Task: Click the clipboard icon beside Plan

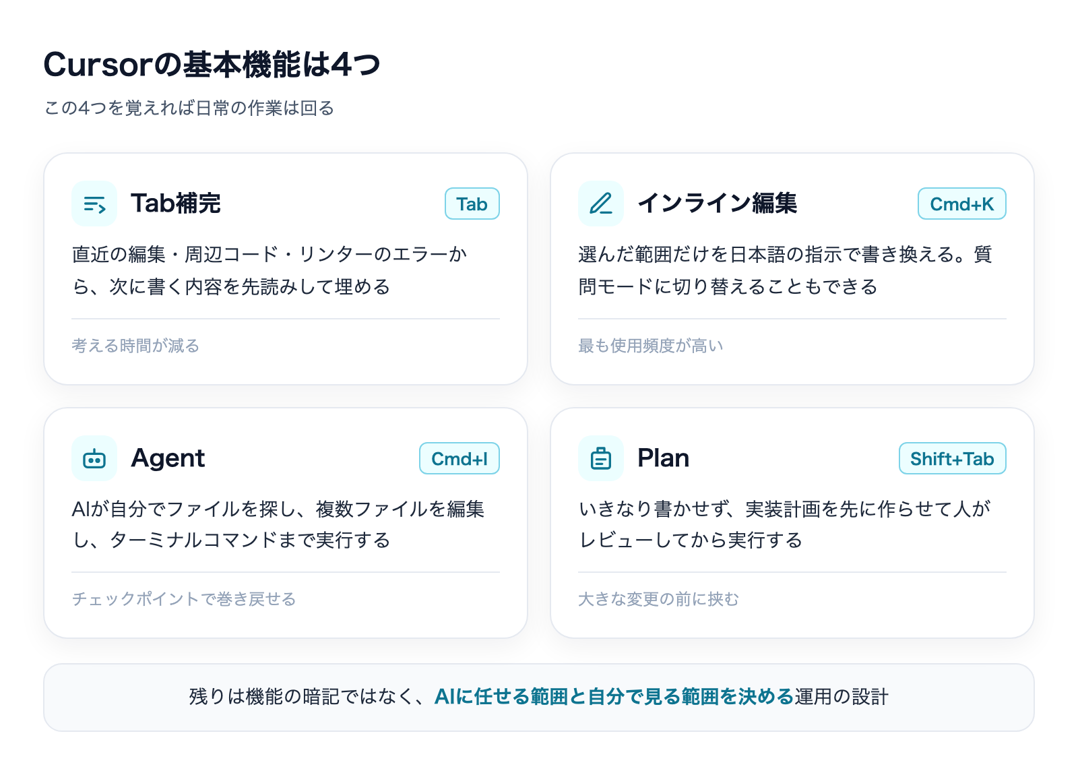Action: (x=601, y=458)
